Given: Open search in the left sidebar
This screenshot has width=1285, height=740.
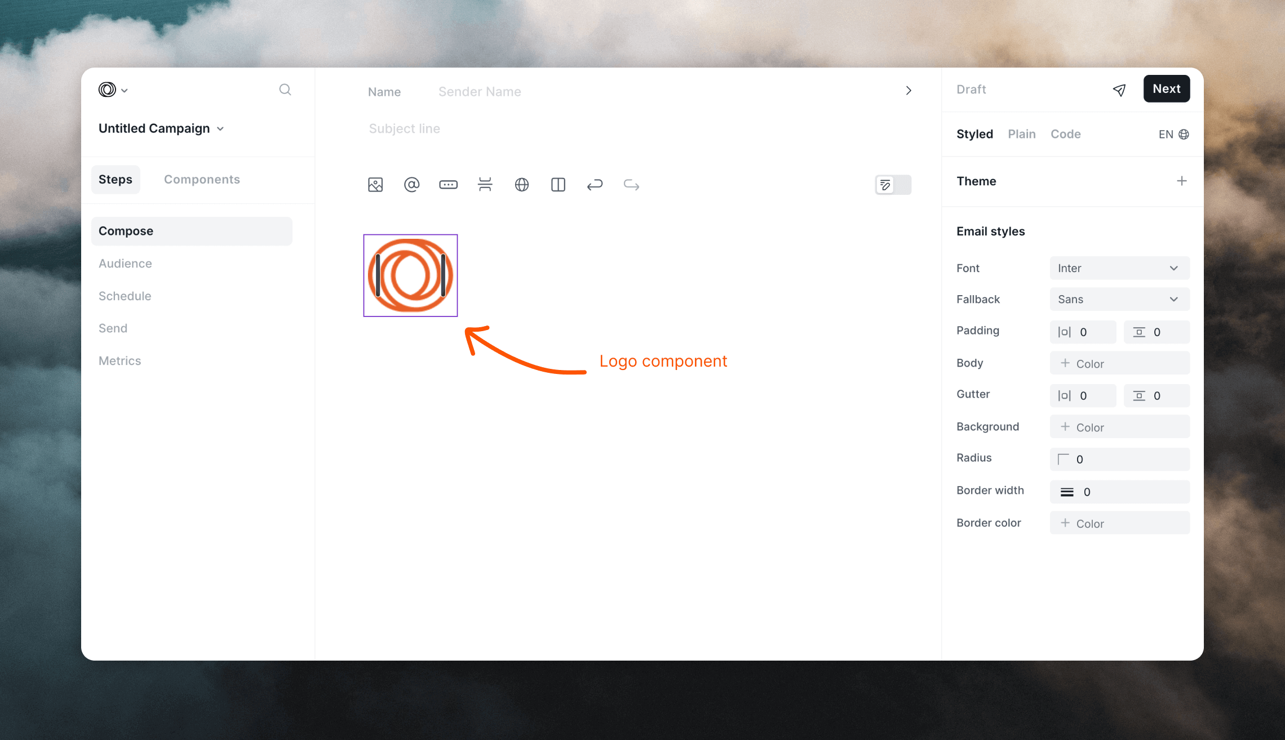Looking at the screenshot, I should (285, 90).
